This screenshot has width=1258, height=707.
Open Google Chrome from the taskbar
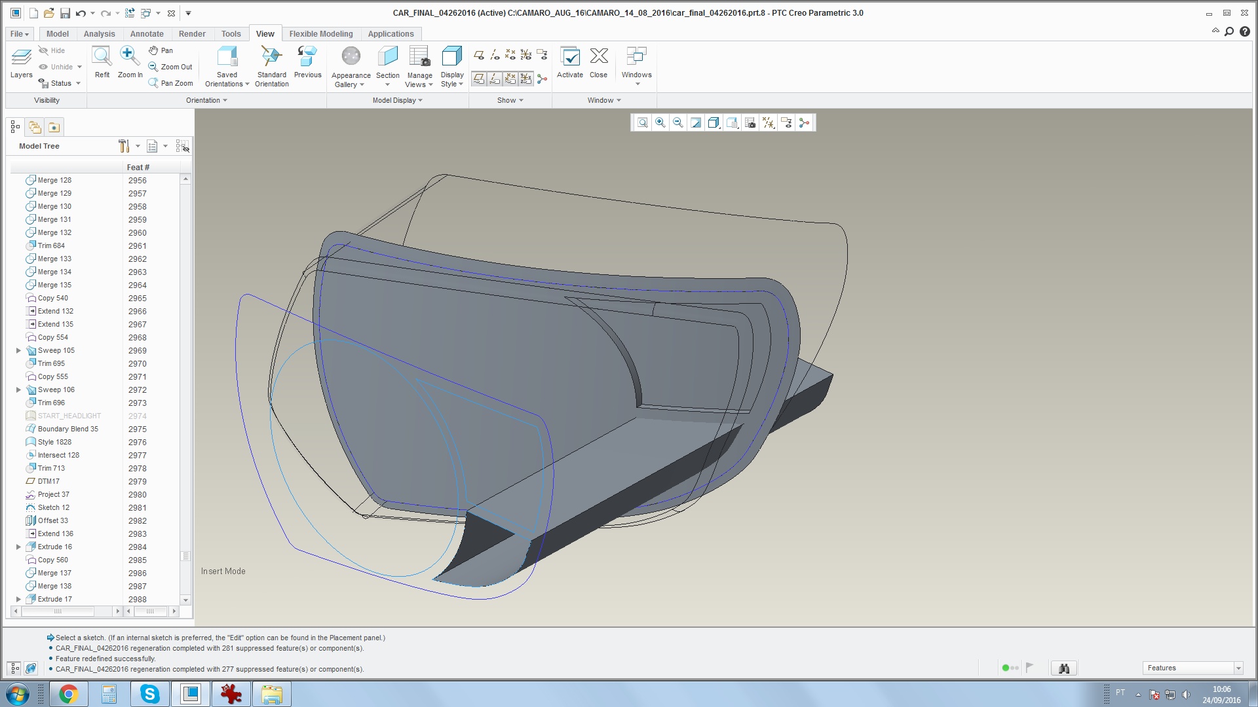68,694
